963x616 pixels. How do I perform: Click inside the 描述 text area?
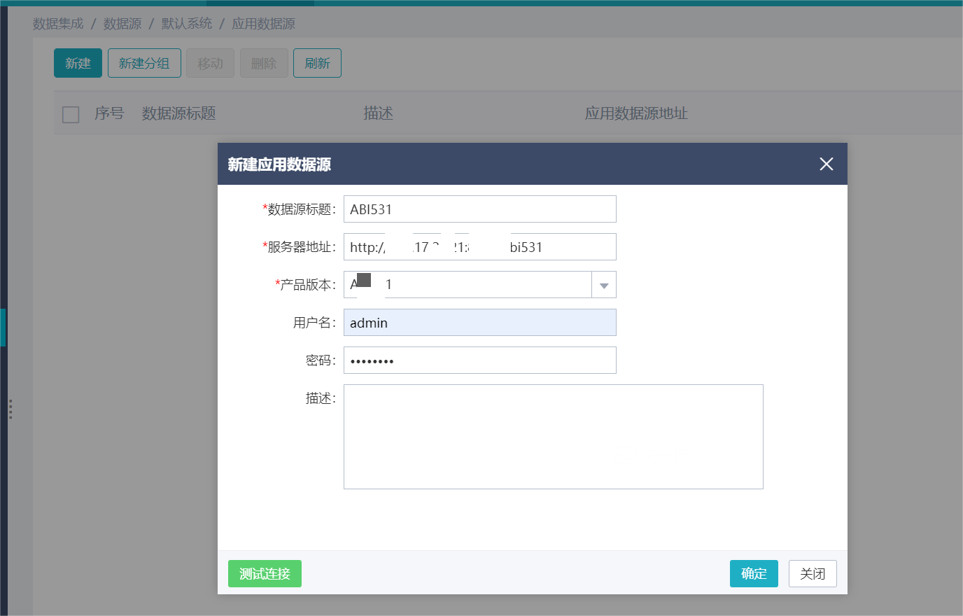(x=553, y=436)
